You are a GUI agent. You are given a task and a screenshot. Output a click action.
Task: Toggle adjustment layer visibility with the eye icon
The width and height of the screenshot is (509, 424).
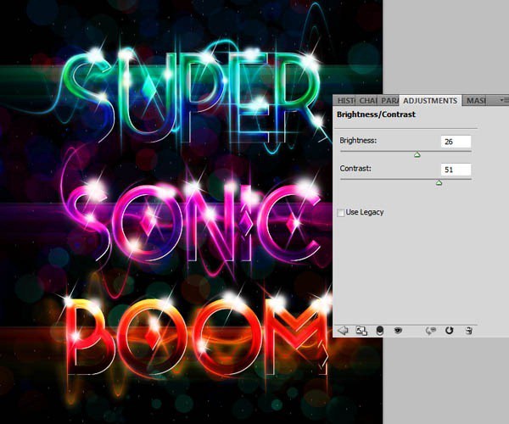(x=397, y=330)
